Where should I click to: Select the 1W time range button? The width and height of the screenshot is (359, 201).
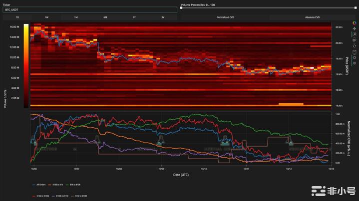(46, 17)
